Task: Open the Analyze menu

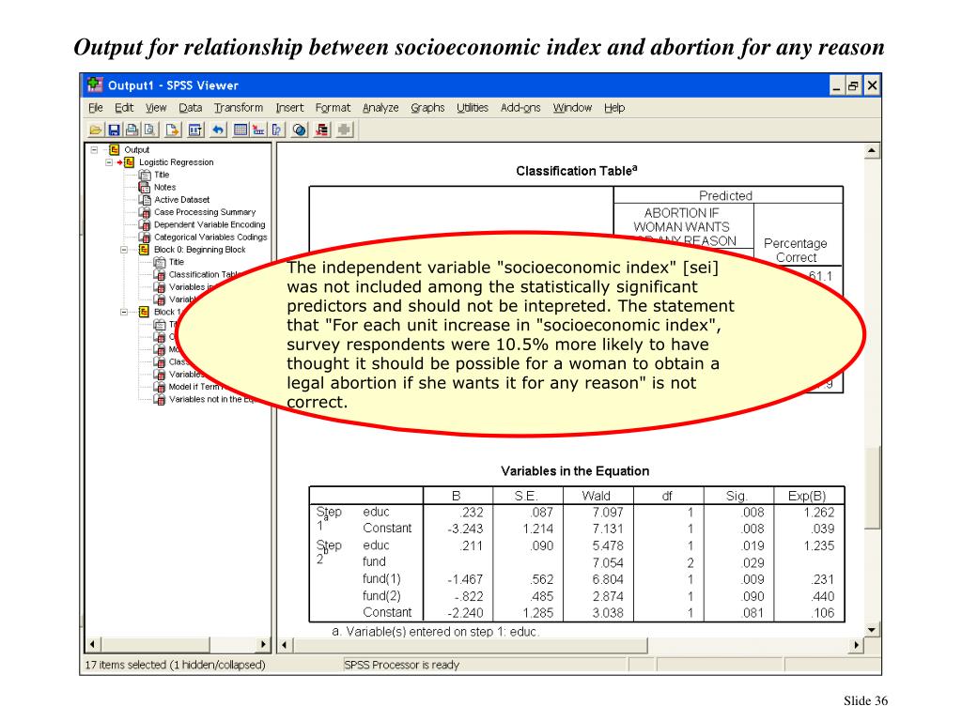Action: coord(380,108)
